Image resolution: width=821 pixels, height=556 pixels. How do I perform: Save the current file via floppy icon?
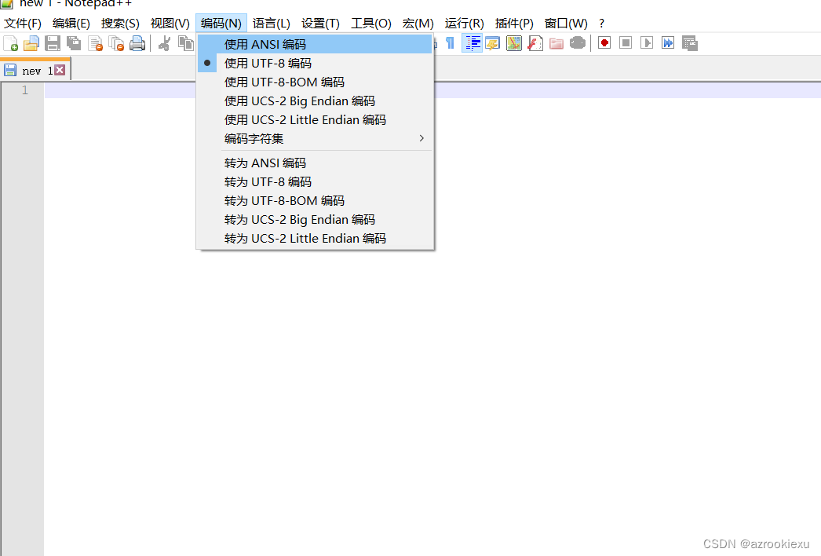(53, 43)
